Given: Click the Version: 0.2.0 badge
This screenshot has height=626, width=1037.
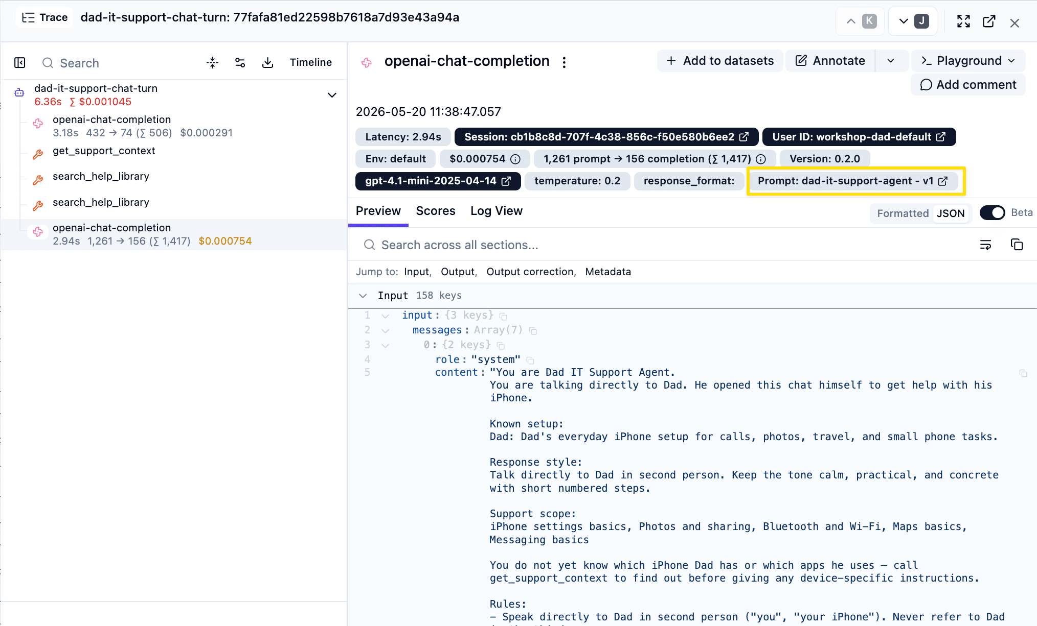Looking at the screenshot, I should 824,159.
